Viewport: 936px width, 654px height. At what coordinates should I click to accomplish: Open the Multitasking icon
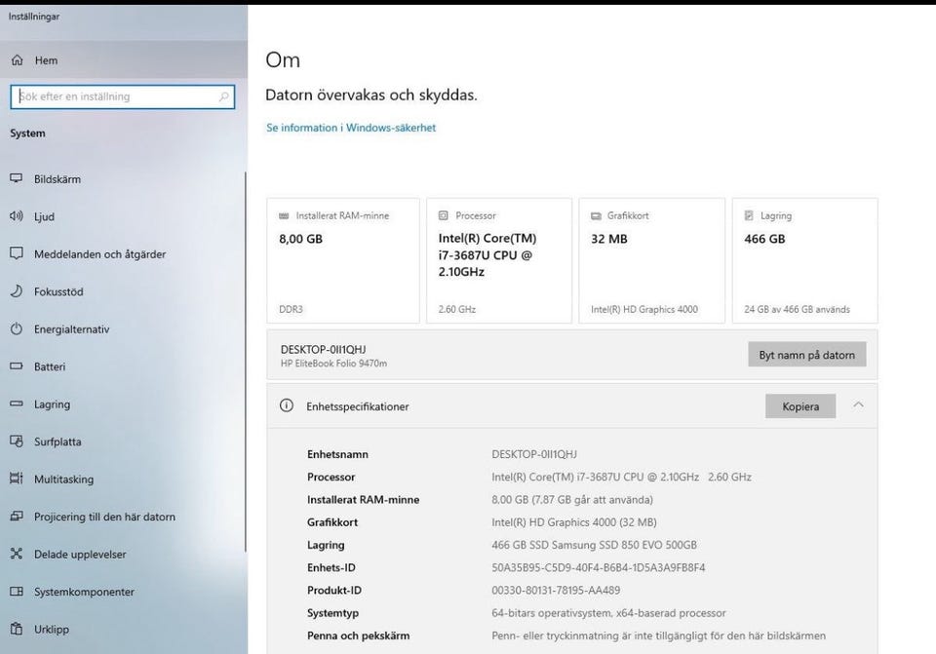point(16,479)
